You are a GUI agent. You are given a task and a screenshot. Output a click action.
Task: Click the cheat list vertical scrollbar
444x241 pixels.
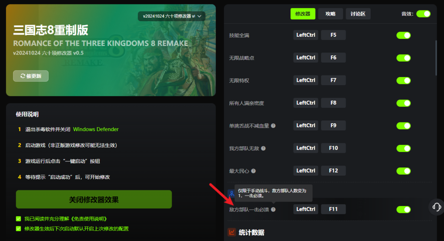coord(436,58)
